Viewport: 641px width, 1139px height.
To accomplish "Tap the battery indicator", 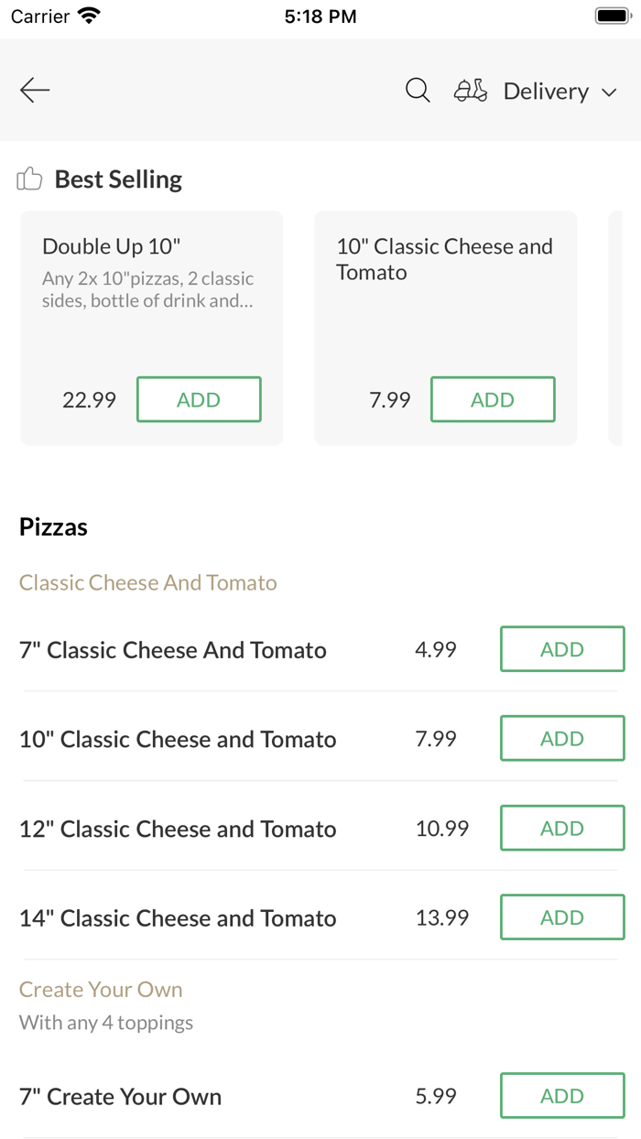I will click(612, 15).
